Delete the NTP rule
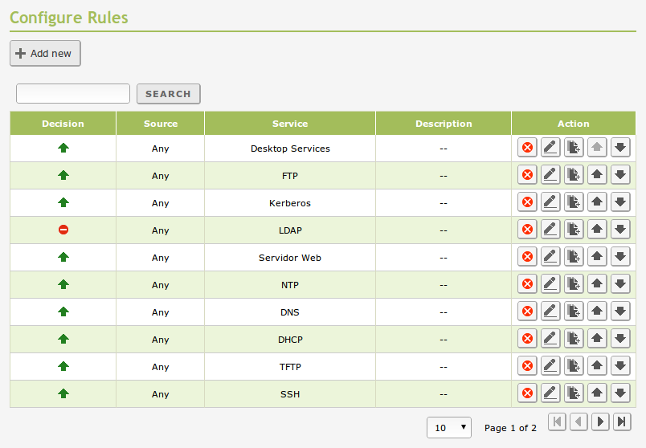Viewport: 646px width, 448px height. [527, 284]
